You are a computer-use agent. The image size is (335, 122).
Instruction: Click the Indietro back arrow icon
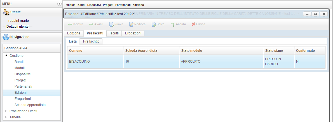coord(70,24)
